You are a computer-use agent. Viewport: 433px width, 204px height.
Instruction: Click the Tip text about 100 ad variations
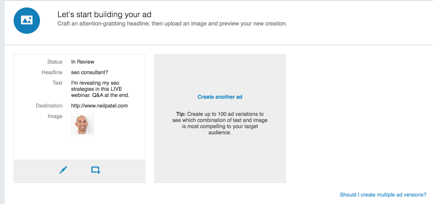click(220, 123)
